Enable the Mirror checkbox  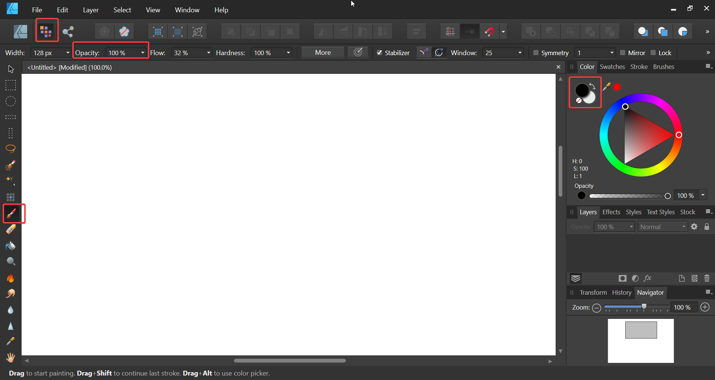[x=623, y=53]
